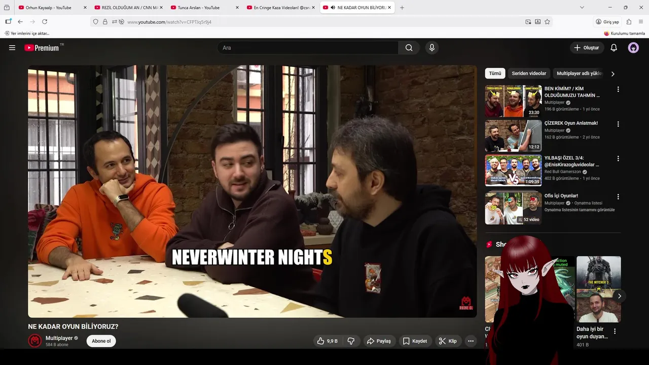Open Multiplayer channel name link below video
This screenshot has width=649, height=365.
(59, 338)
